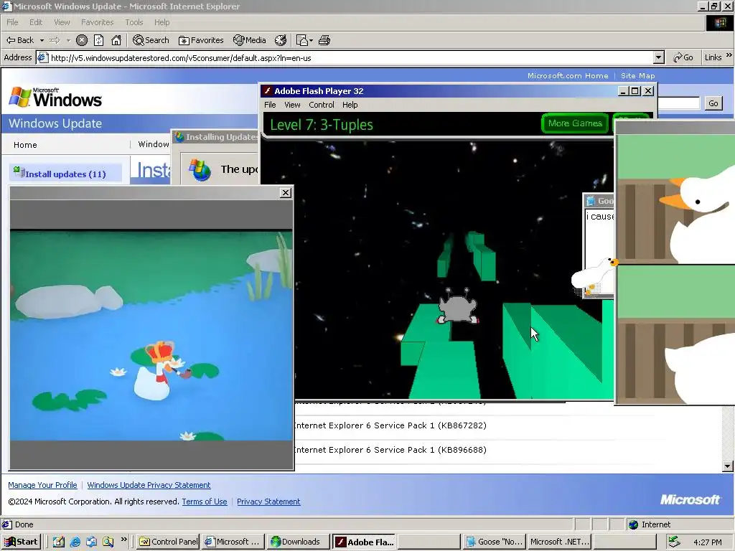Viewport: 735px width, 551px height.
Task: Go to the Home page icon
Action: pos(116,40)
